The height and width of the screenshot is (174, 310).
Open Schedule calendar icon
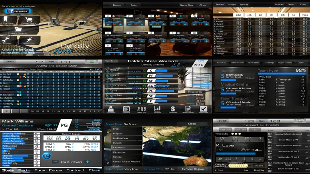tap(126, 109)
